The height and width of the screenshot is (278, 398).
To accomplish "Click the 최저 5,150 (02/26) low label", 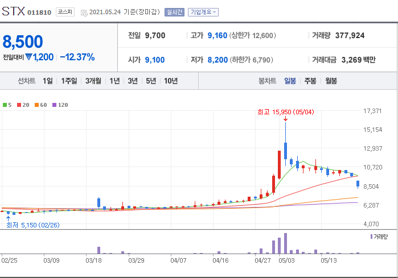I will pyautogui.click(x=33, y=225).
